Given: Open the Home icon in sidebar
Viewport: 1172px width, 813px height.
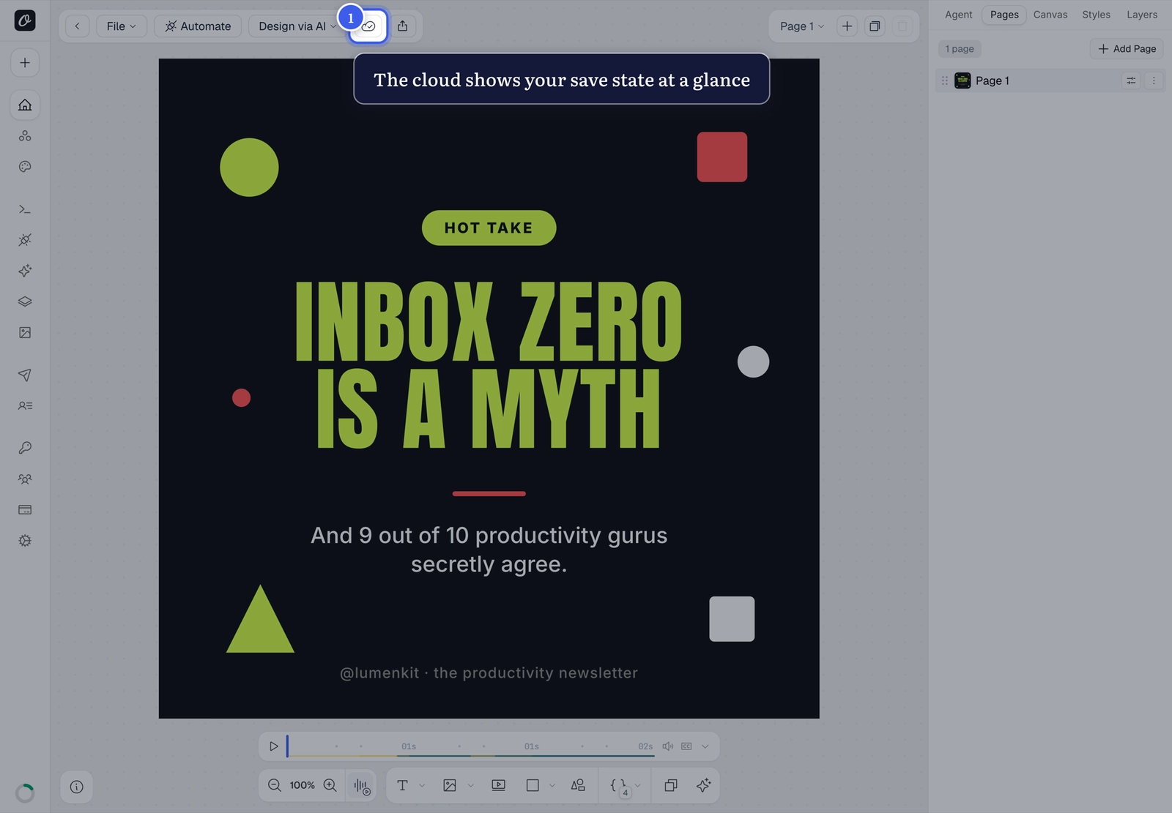Looking at the screenshot, I should 25,105.
